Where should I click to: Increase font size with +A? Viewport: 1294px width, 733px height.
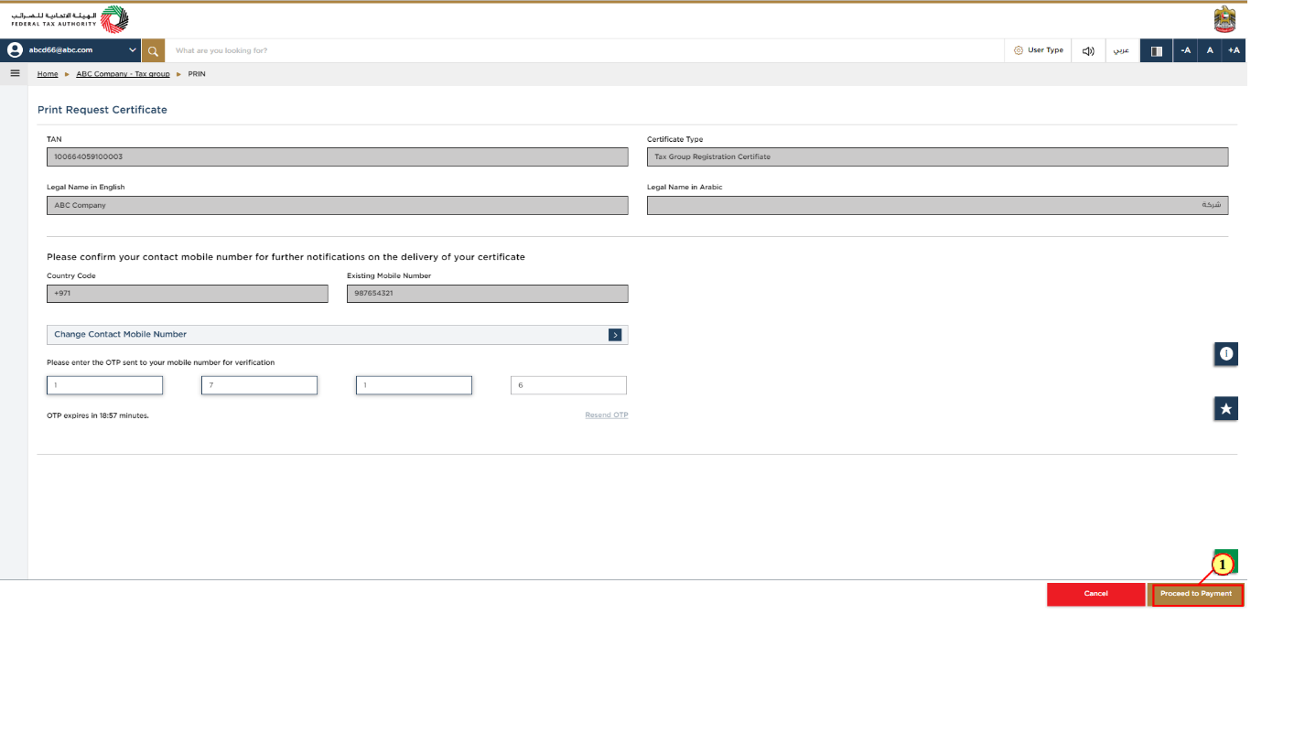[1234, 50]
